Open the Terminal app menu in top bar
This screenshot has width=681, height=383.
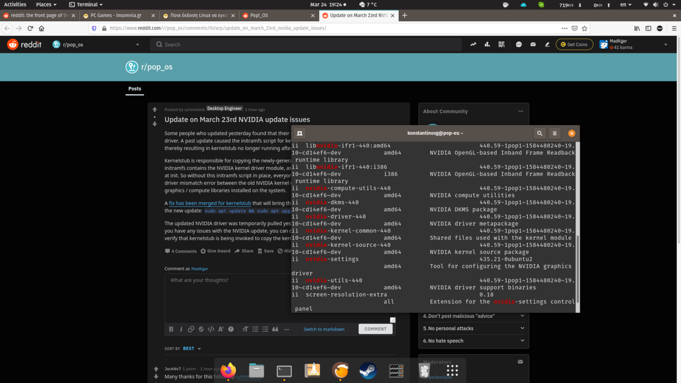(x=86, y=4)
